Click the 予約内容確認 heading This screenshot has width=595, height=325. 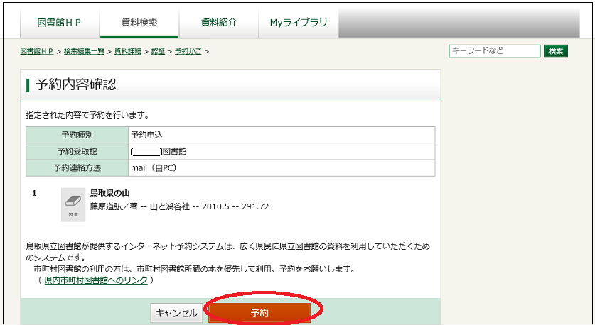[75, 84]
